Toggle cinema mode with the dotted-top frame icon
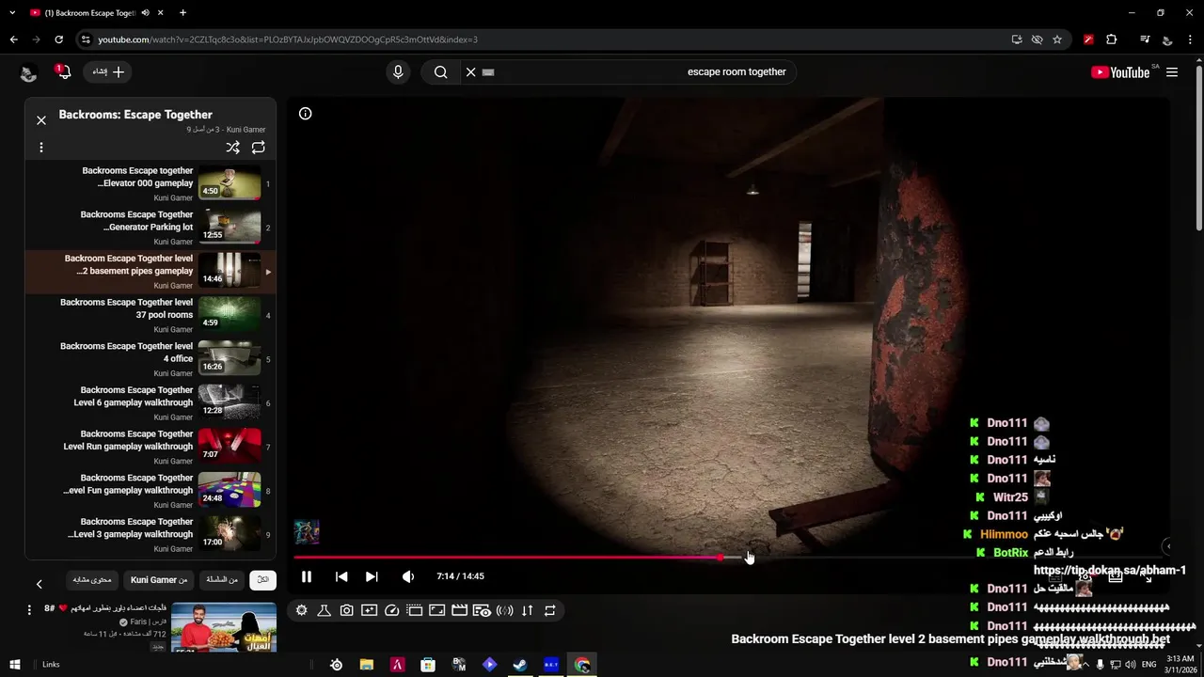The height and width of the screenshot is (677, 1204). coord(415,610)
